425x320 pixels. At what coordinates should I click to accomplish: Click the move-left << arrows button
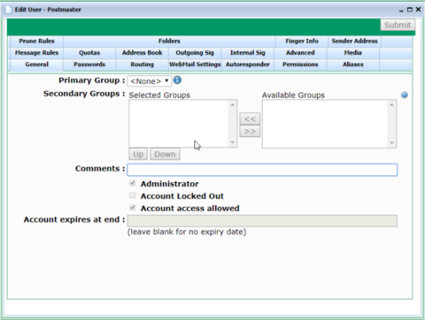pyautogui.click(x=250, y=119)
